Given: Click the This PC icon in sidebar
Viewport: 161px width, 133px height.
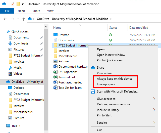Looking at the screenshot, I should (8, 126).
